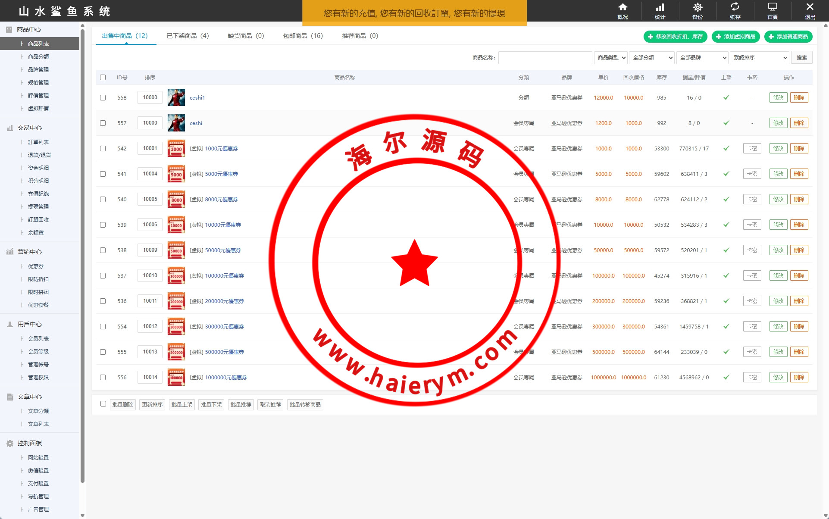Toggle the select-all checkbox in table header

(103, 78)
